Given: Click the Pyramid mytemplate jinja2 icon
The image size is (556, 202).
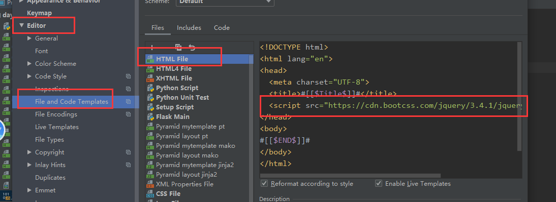Looking at the screenshot, I should click(150, 165).
